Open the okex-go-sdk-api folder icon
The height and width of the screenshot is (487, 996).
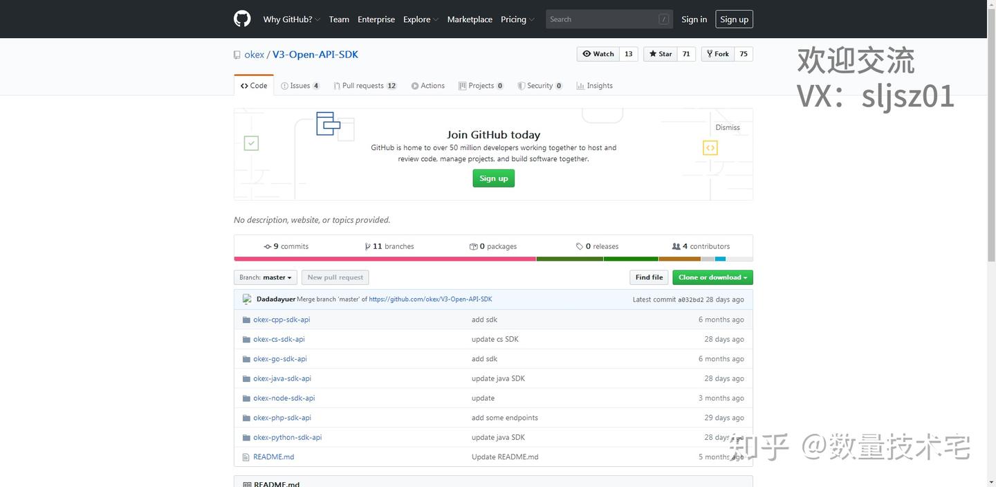pyautogui.click(x=246, y=359)
